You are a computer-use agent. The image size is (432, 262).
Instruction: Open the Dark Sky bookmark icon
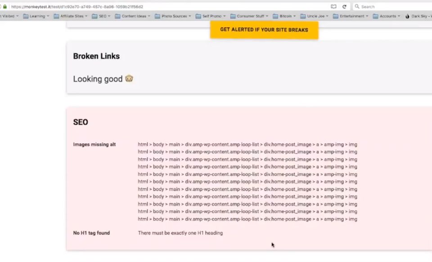pyautogui.click(x=407, y=16)
